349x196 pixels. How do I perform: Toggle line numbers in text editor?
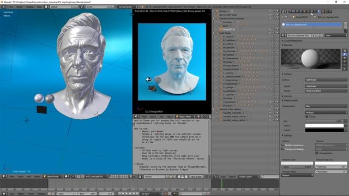[179, 176]
